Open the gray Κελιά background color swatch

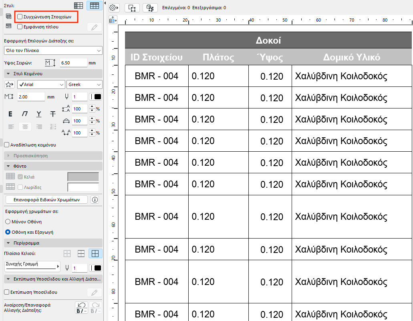click(83, 177)
